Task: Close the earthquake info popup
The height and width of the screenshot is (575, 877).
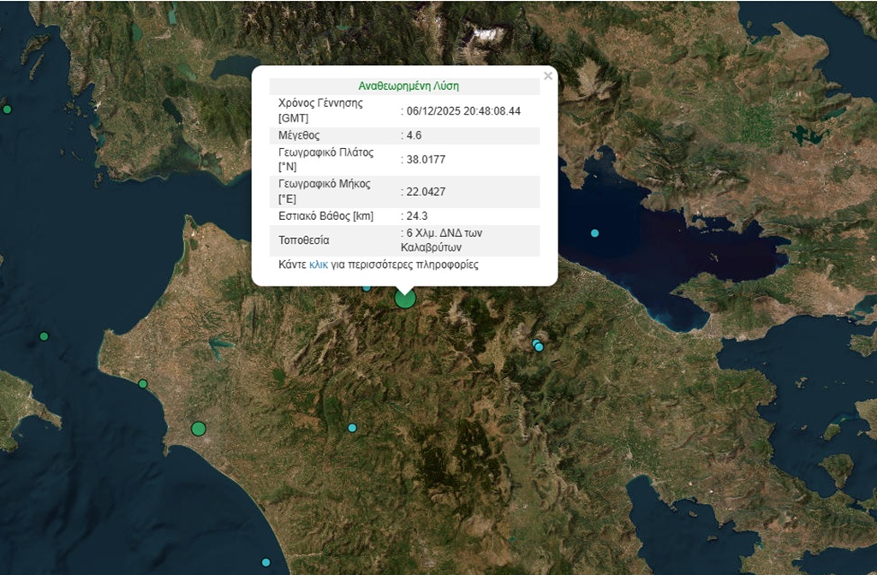Action: 548,76
